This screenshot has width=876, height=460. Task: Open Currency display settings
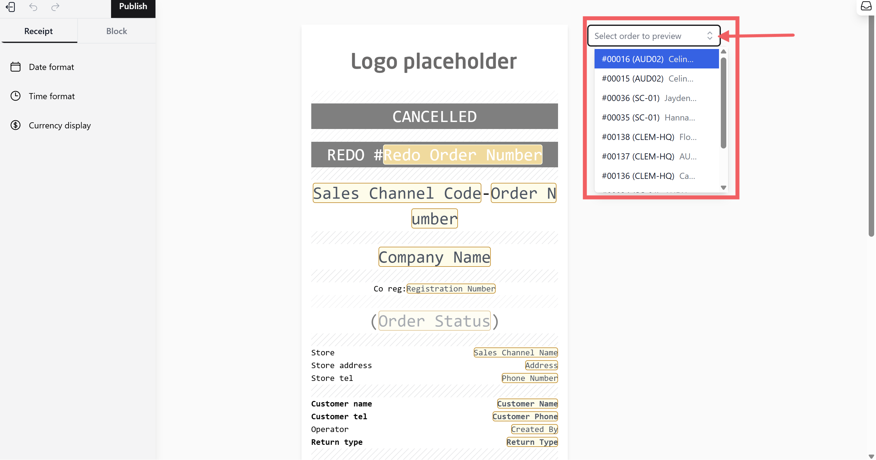pos(60,125)
